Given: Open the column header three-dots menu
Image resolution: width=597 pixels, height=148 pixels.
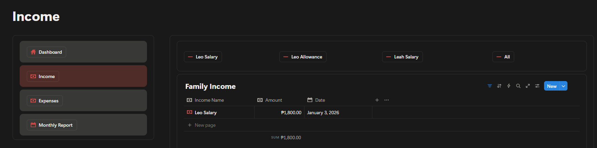Looking at the screenshot, I should pyautogui.click(x=386, y=100).
